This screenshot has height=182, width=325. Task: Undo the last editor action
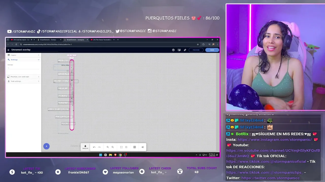(94, 147)
